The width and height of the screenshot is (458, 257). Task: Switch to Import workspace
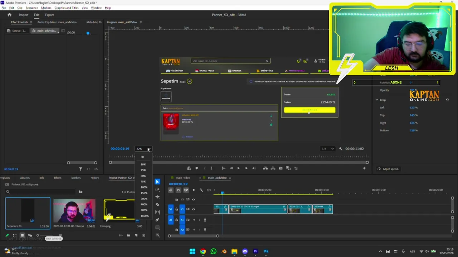click(x=24, y=15)
